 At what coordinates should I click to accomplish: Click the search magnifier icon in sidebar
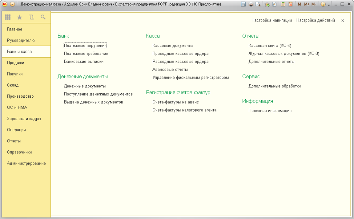coord(43,17)
